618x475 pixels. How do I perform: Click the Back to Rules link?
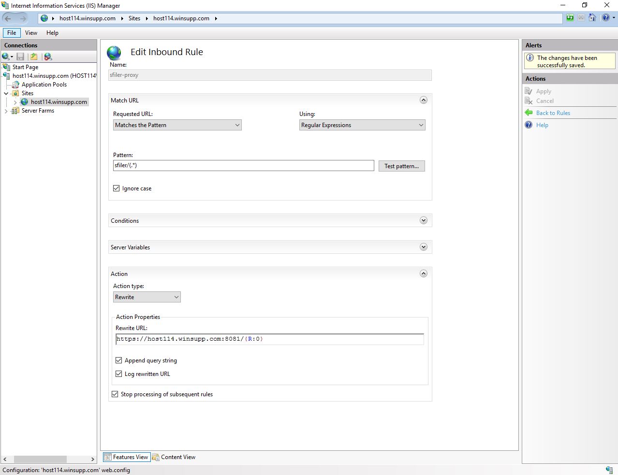click(553, 113)
